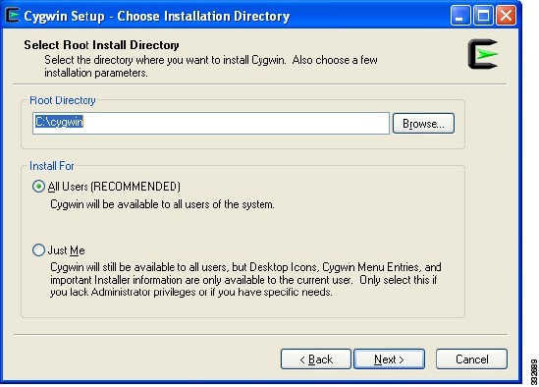
Task: Open the Browse... directory picker
Action: click(x=423, y=124)
